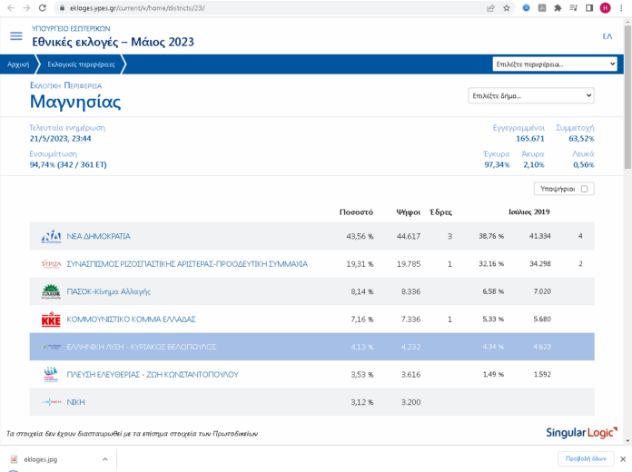Image resolution: width=632 pixels, height=472 pixels.
Task: Click the ΣΥΡΙΖΑ party logo
Action: coord(51,264)
